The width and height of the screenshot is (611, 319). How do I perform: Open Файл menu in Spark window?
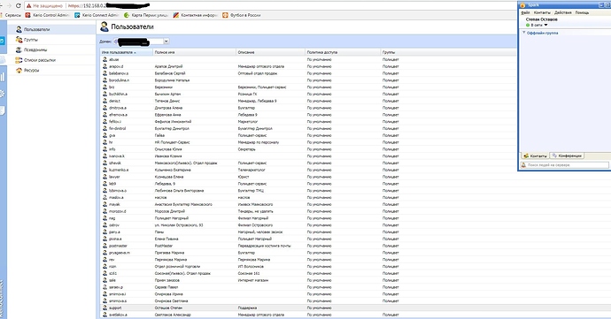[526, 12]
